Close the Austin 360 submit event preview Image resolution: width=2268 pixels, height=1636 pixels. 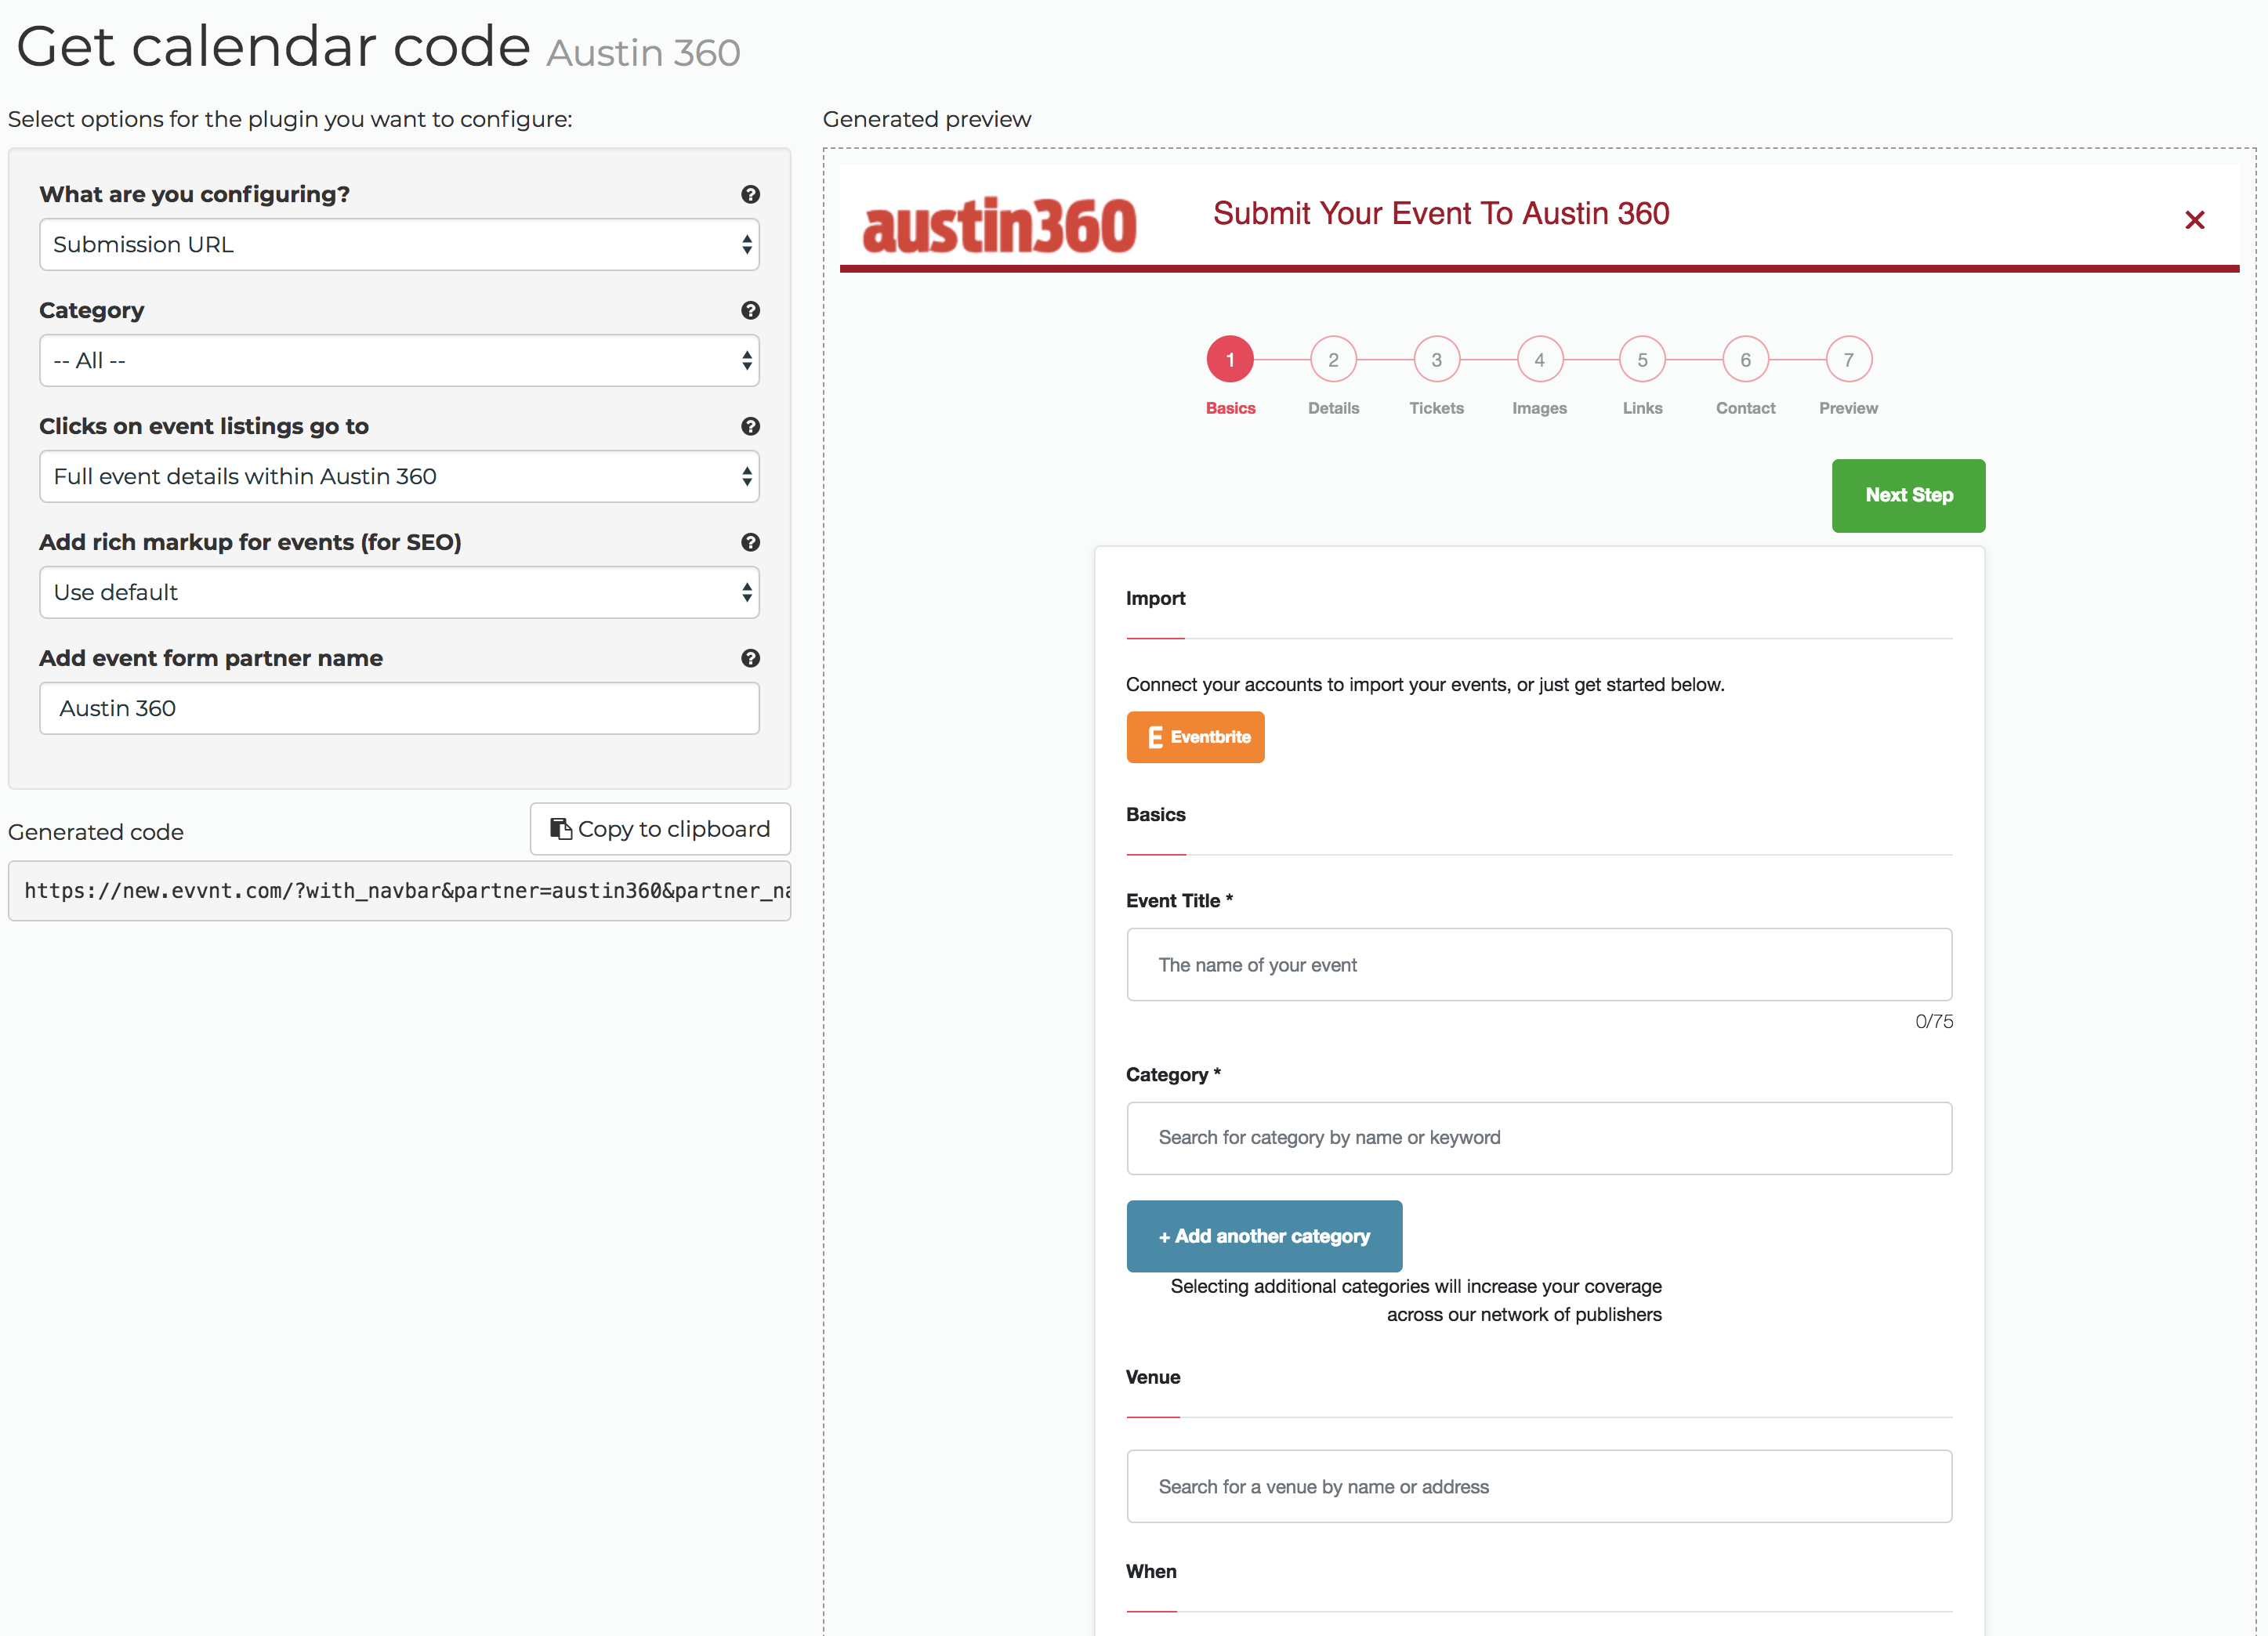(x=2194, y=219)
